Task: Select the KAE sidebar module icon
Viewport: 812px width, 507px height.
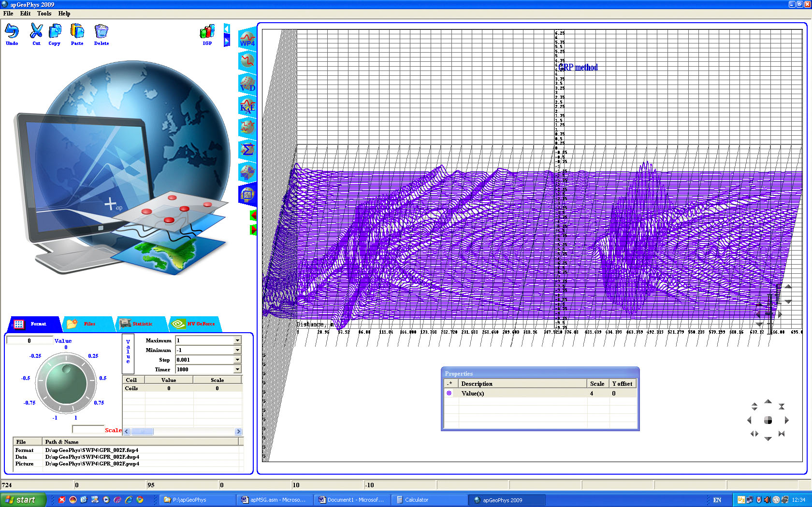Action: pyautogui.click(x=247, y=106)
